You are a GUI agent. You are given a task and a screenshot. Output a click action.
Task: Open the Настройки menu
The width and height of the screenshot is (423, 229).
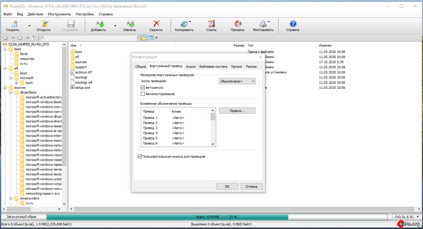coord(85,14)
